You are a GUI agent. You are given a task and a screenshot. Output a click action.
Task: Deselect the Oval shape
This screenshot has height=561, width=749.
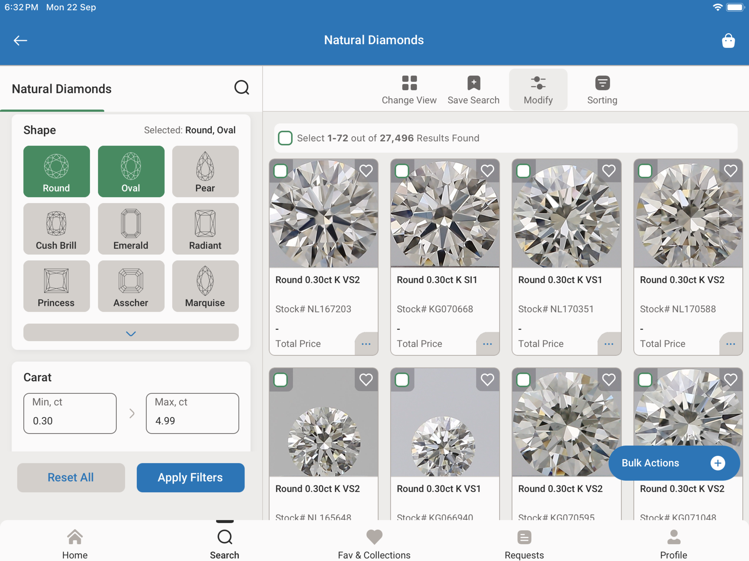pyautogui.click(x=131, y=171)
